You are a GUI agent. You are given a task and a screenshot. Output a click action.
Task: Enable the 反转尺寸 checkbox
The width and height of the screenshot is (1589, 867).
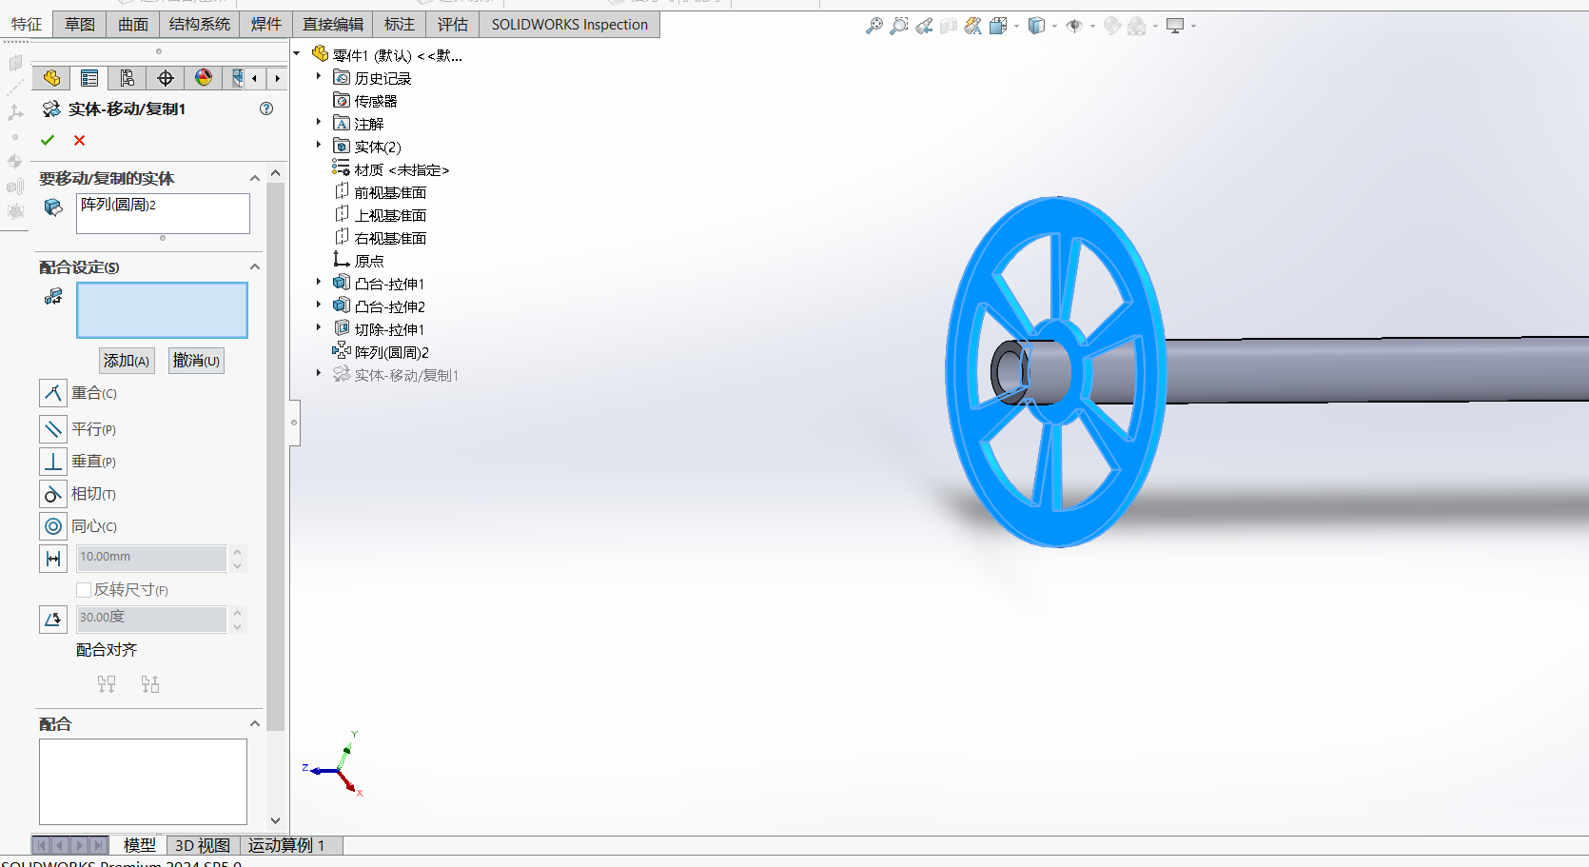click(84, 590)
